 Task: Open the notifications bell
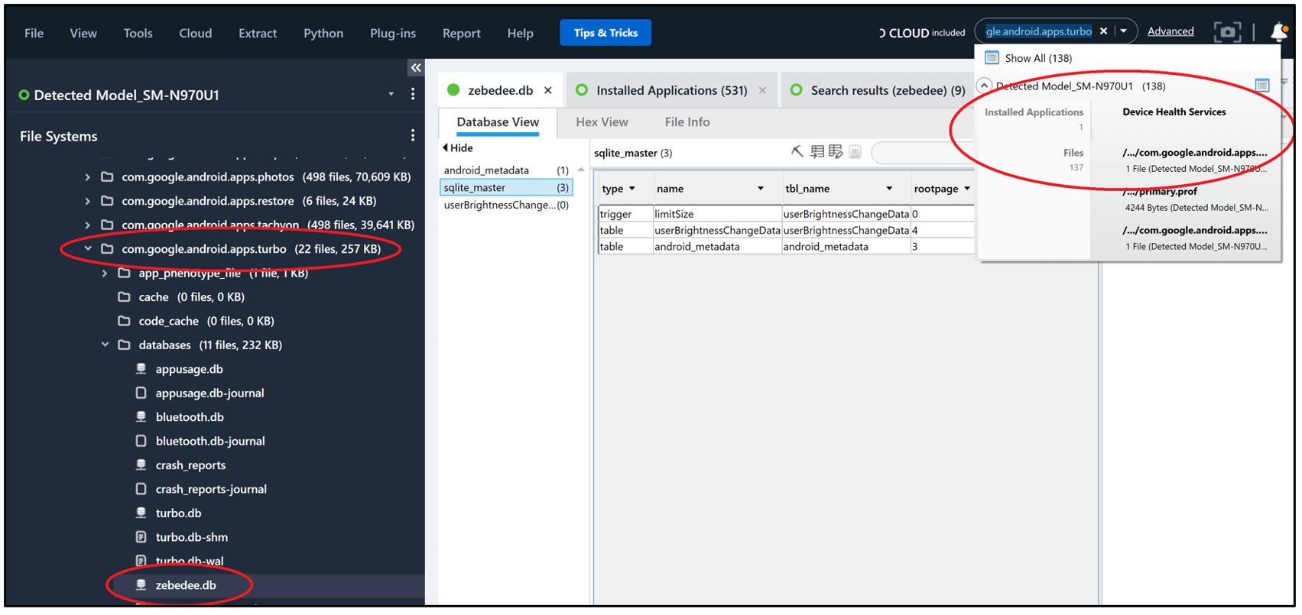1278,32
